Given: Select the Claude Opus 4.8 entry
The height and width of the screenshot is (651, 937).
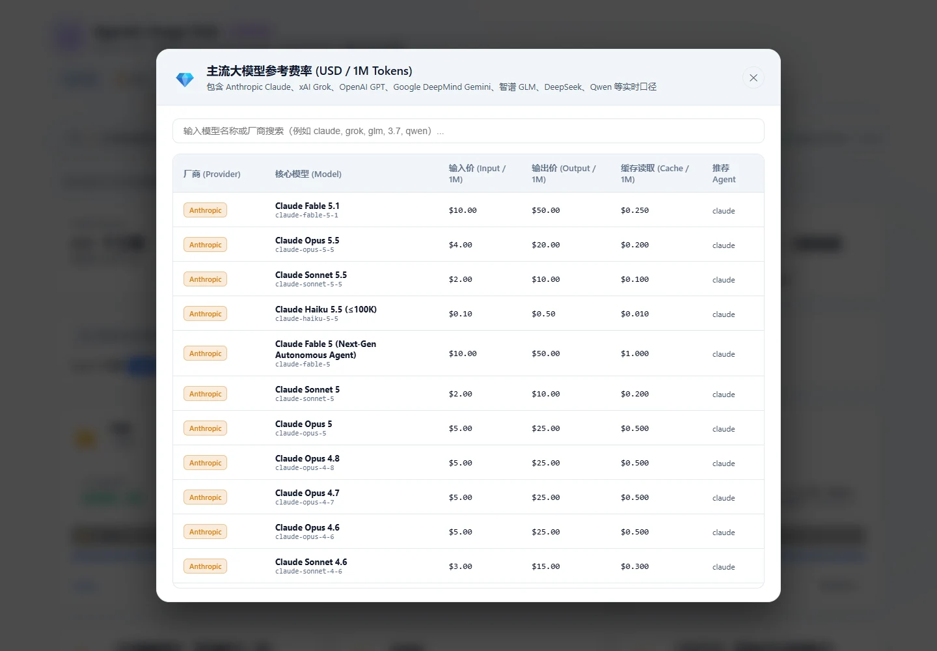Looking at the screenshot, I should coord(468,462).
